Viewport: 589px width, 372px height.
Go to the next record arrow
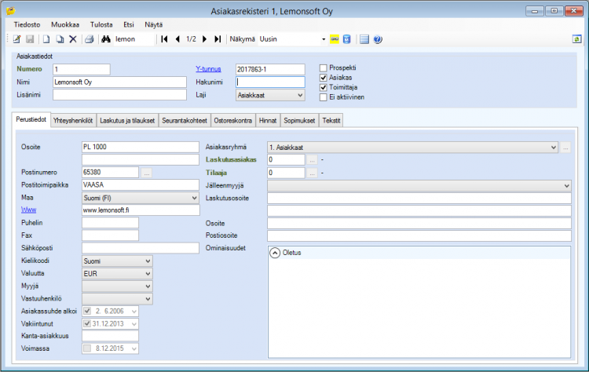point(204,39)
